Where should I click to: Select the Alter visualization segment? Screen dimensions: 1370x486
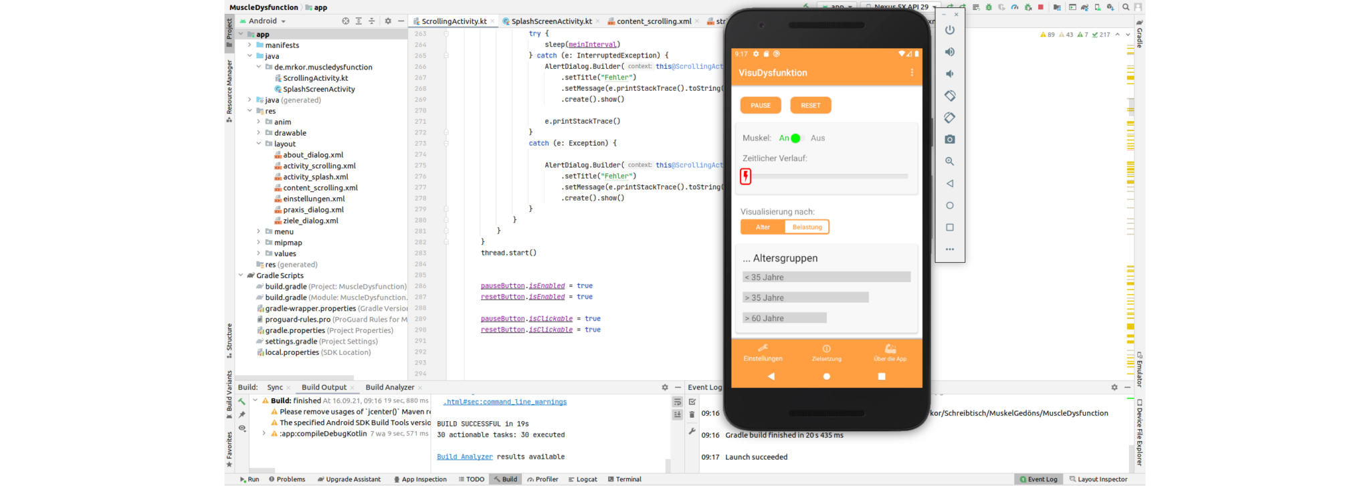763,227
